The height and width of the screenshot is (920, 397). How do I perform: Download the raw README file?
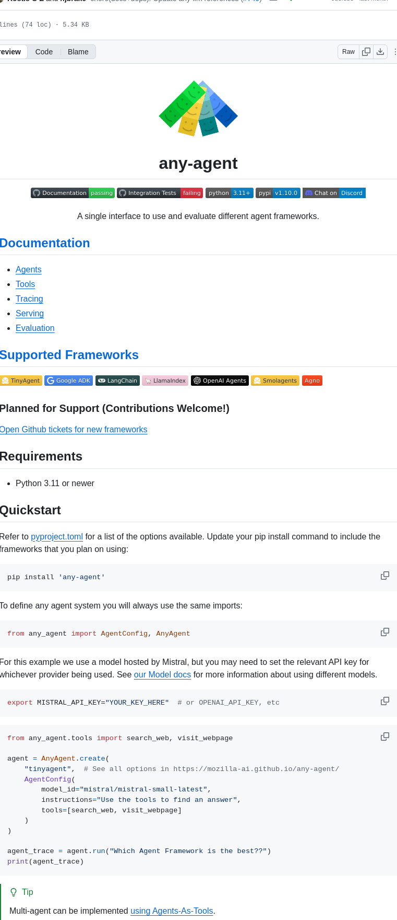[380, 51]
